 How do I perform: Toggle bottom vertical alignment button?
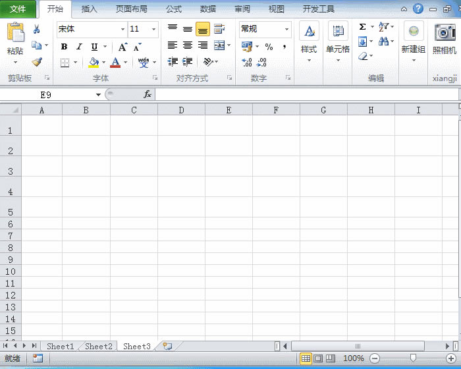click(203, 29)
